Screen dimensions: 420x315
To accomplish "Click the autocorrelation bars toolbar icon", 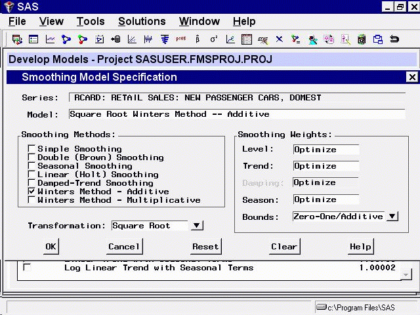I will 165,39.
